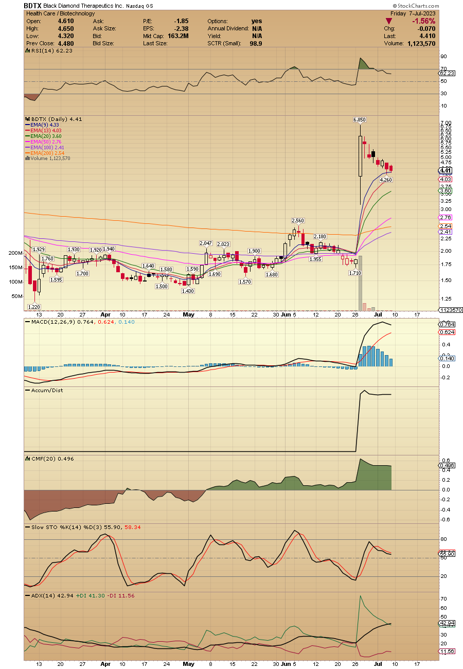463x669 pixels.
Task: Click the 1.710 late-June low label
Action: [354, 273]
